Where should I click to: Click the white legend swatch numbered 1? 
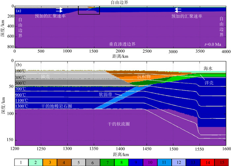point(21,162)
